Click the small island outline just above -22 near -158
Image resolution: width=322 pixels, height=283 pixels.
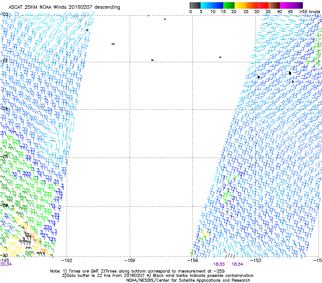pyautogui.click(x=152, y=60)
